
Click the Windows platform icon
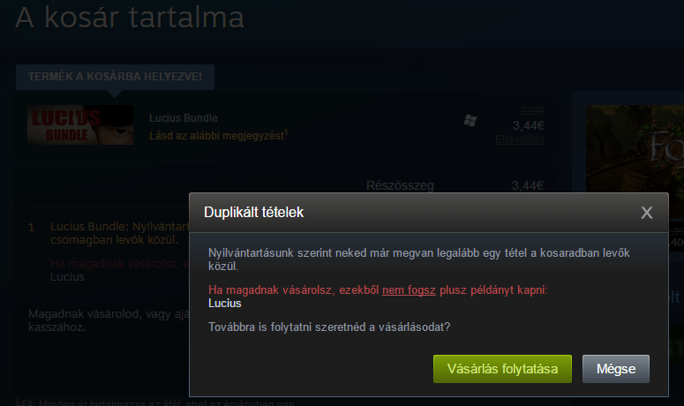tap(470, 120)
